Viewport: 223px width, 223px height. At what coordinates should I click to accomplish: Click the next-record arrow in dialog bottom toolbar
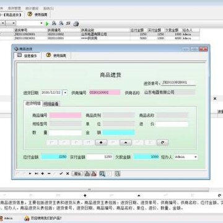pos(30,173)
